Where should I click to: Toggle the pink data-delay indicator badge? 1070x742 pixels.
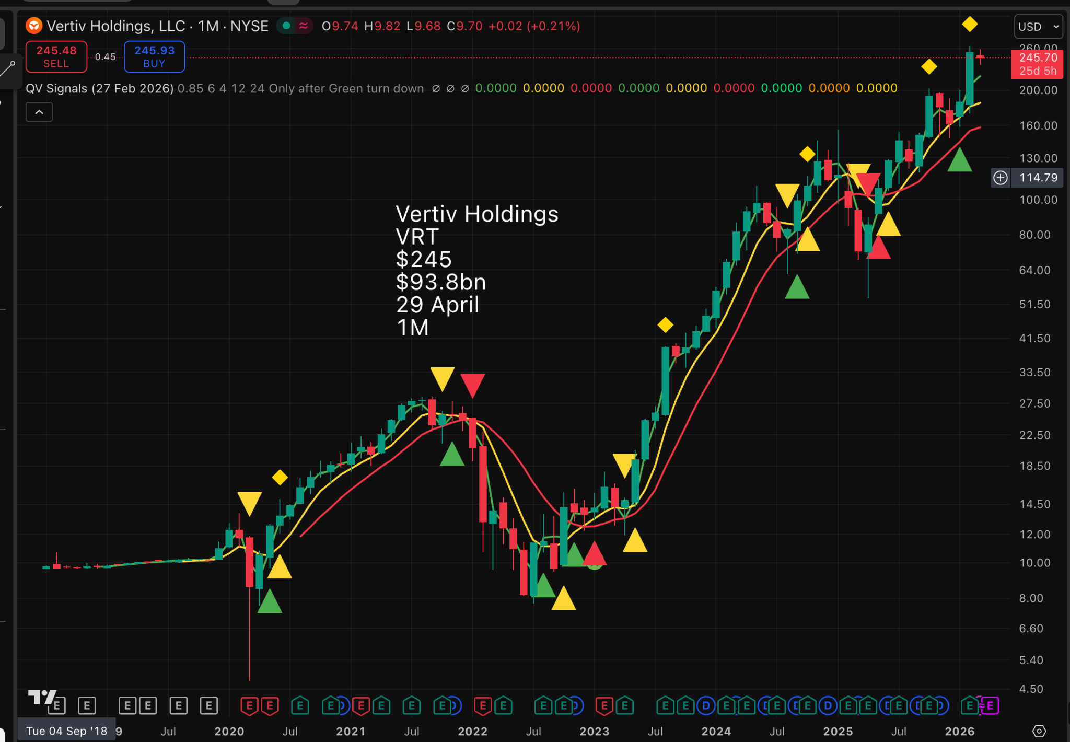click(304, 26)
